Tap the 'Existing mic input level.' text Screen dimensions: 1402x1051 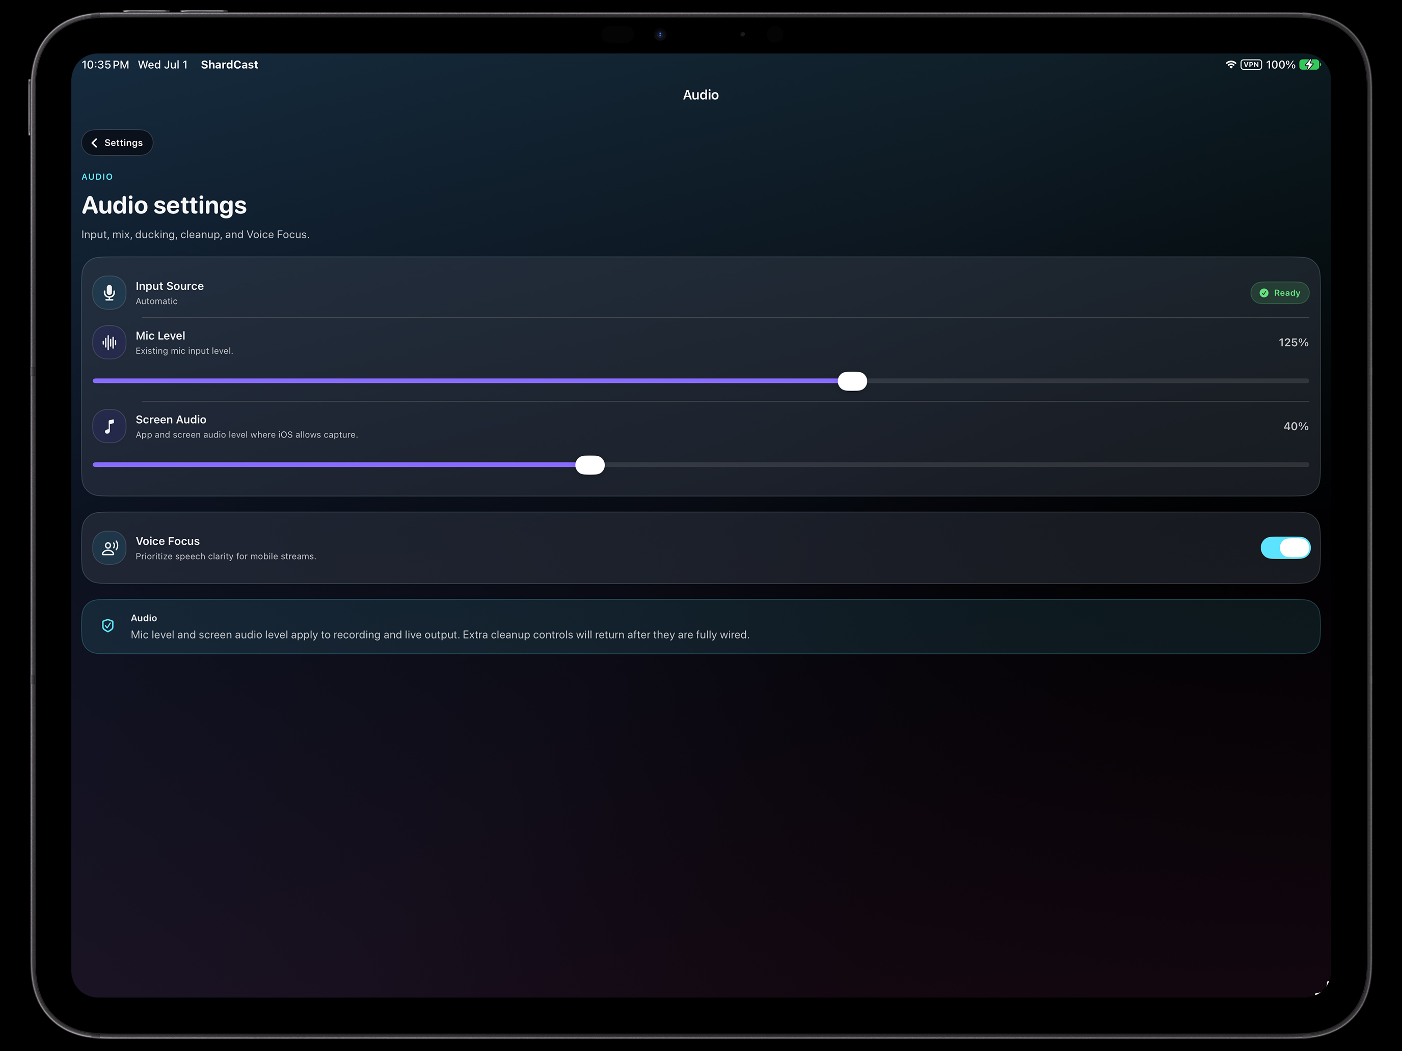click(x=184, y=351)
